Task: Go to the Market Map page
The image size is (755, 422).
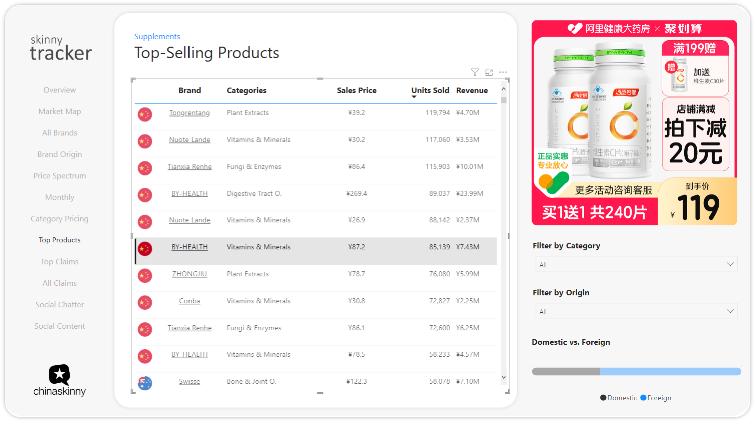Action: point(59,111)
